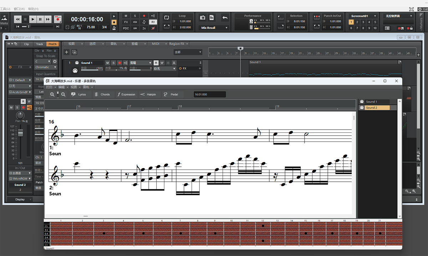Adjust the Sound 1 音量 volume slider
Screen dimensions: 428x256
(92, 69)
